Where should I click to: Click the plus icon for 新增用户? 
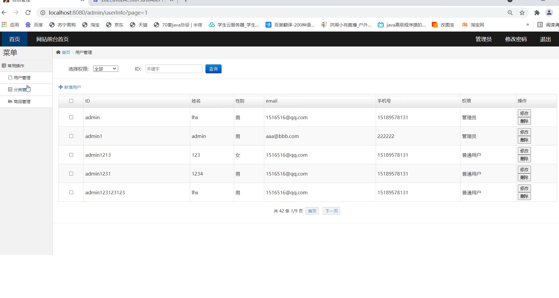(61, 87)
